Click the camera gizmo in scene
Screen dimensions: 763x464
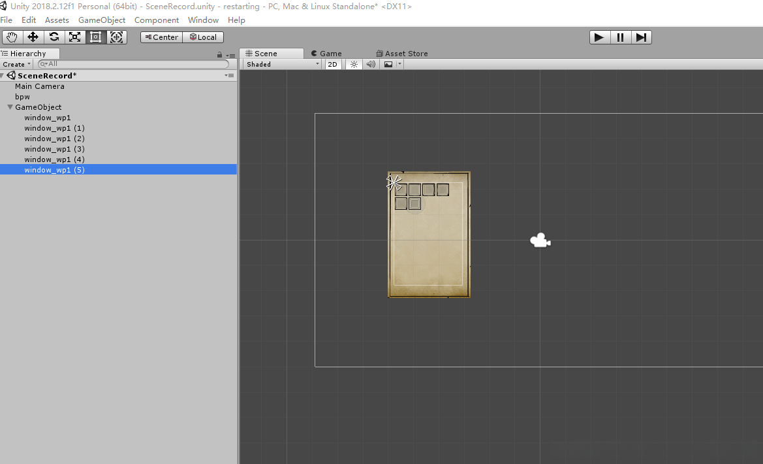point(539,241)
